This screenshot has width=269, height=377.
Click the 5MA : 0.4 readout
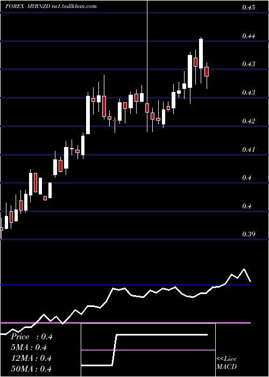[x=29, y=347]
